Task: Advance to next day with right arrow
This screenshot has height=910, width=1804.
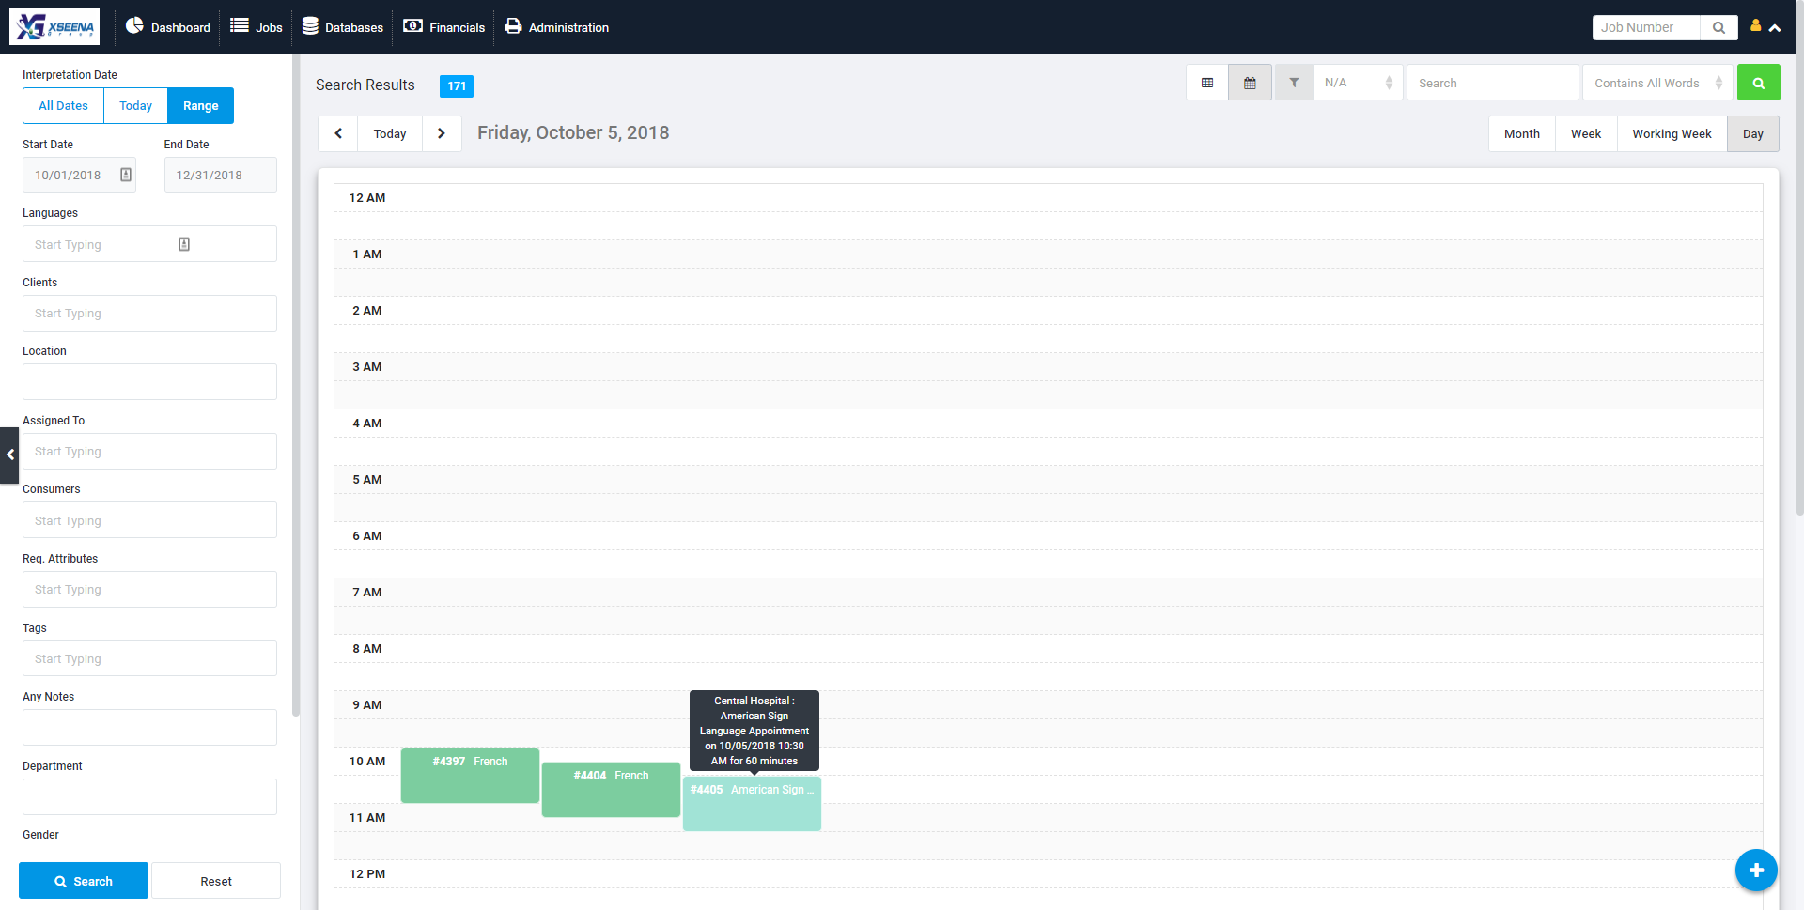Action: 442,133
